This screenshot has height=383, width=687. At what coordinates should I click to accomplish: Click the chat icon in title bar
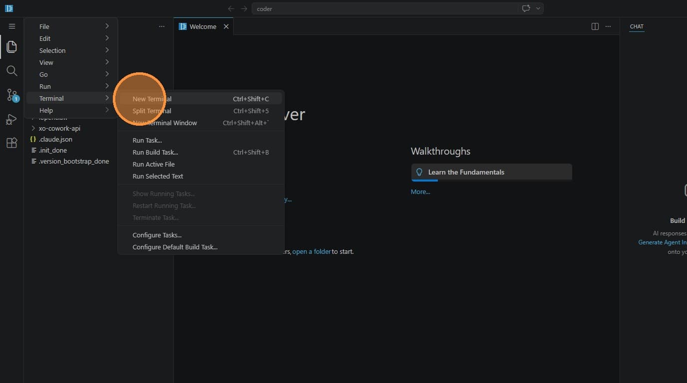(526, 8)
